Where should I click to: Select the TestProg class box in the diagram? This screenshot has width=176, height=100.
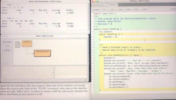point(27,44)
